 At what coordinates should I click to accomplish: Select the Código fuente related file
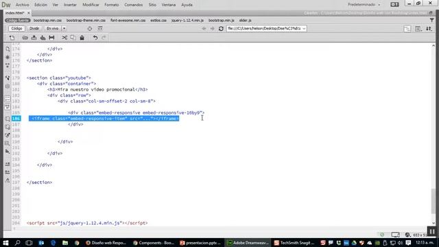point(17,21)
